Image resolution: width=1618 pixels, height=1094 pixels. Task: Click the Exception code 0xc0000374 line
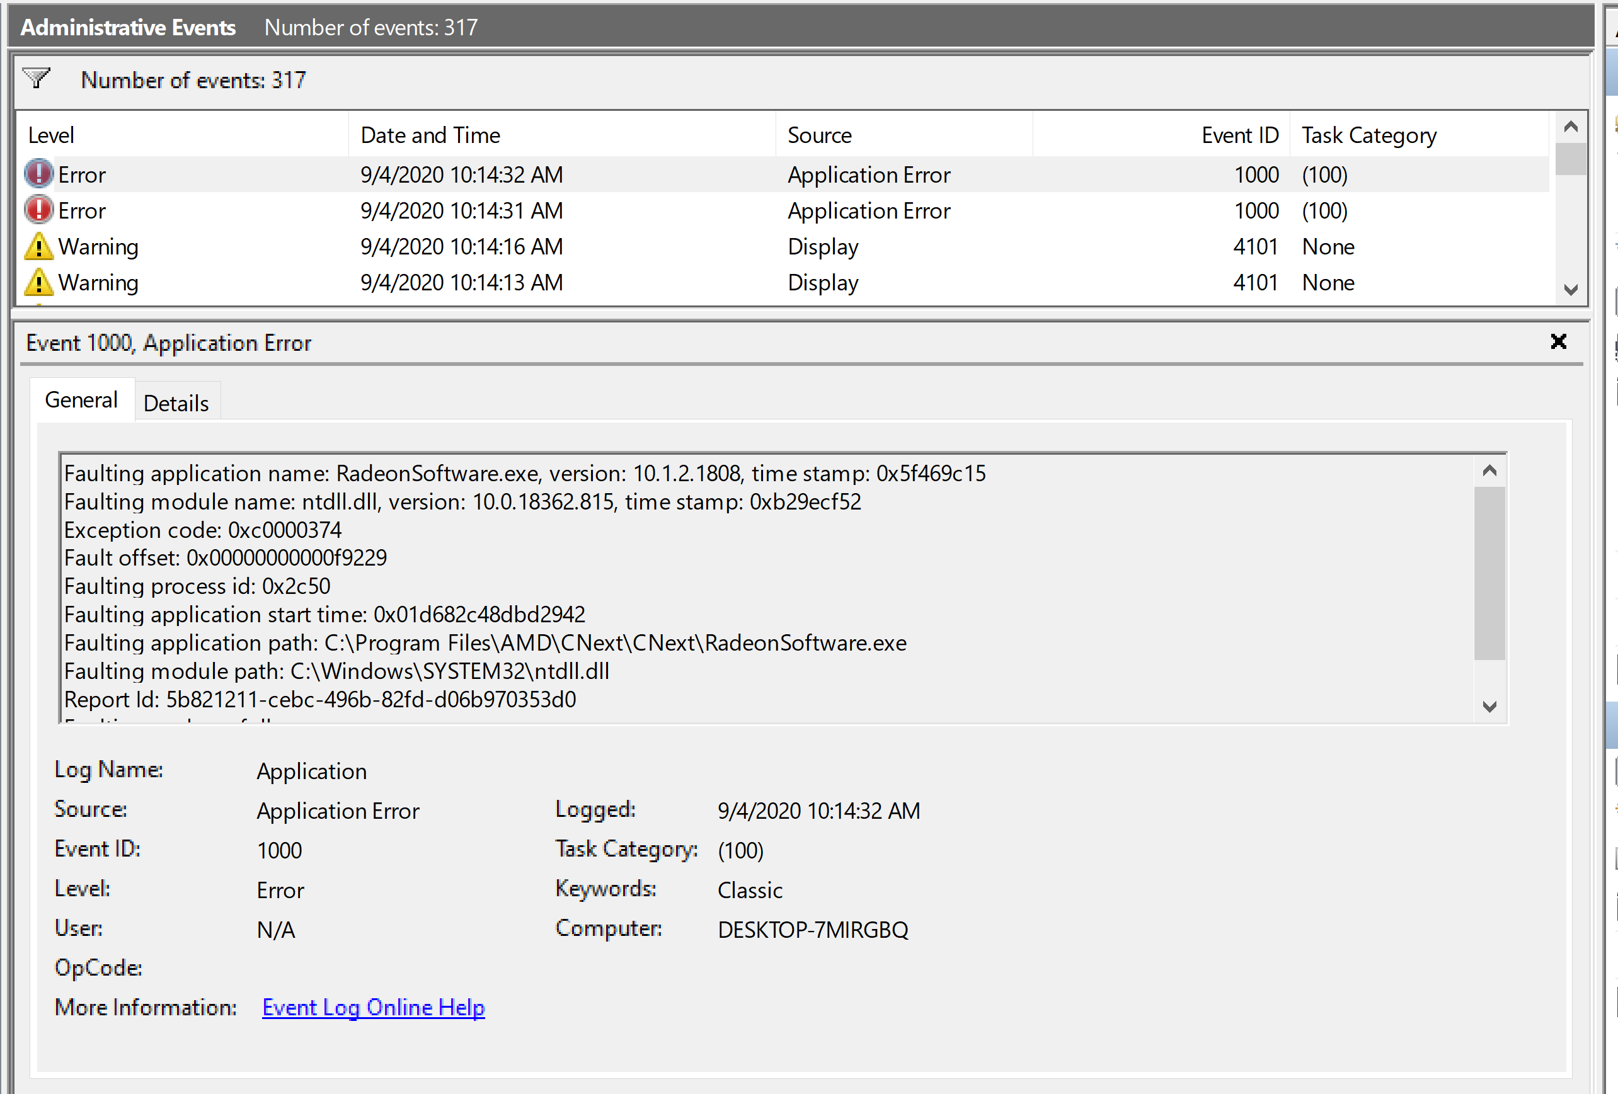tap(203, 530)
